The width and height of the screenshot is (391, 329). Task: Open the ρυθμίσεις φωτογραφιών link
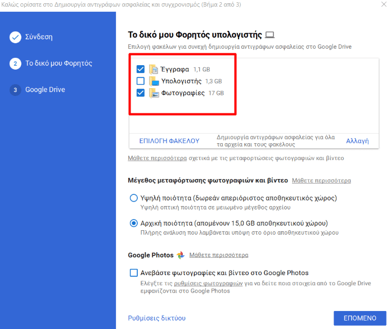[208, 283]
